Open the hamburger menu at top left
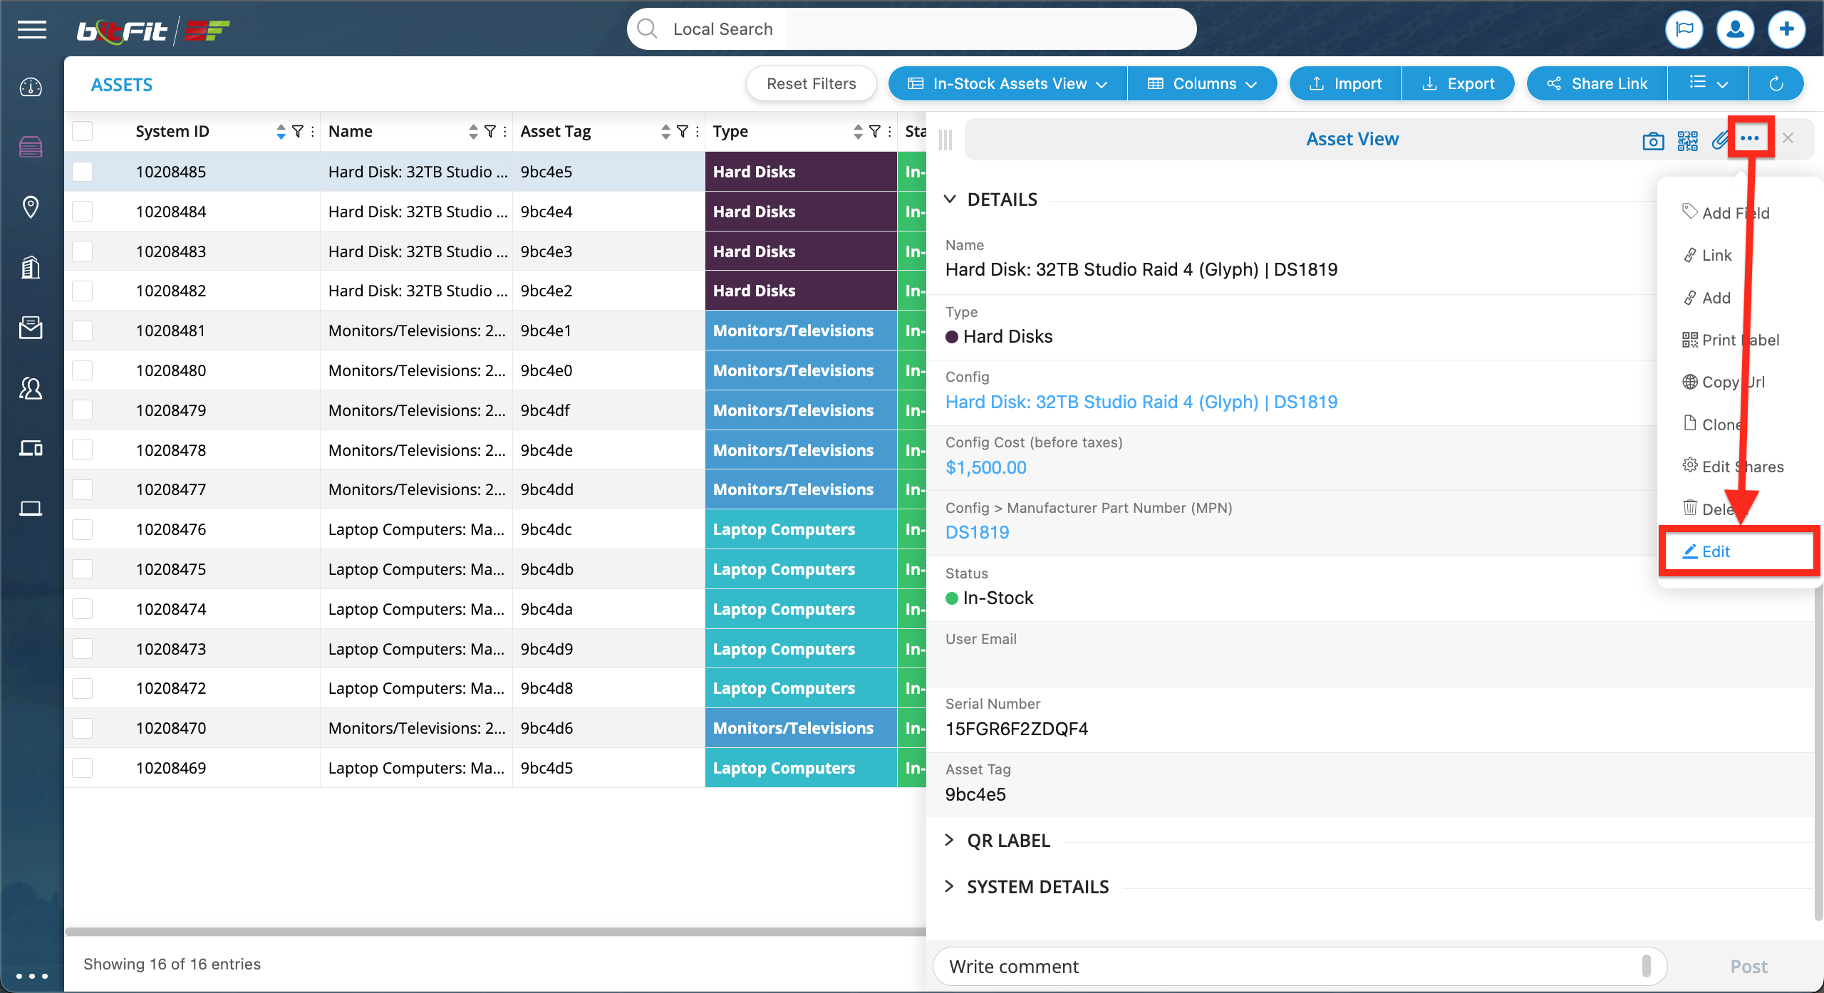The width and height of the screenshot is (1824, 993). click(x=32, y=30)
